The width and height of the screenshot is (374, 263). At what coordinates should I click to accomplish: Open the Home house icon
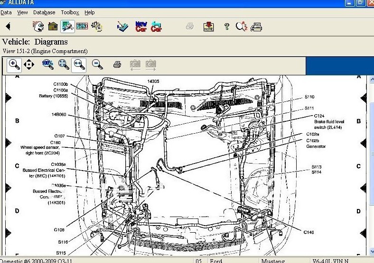(x=53, y=26)
